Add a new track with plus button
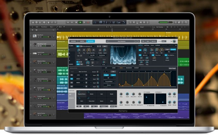The height and width of the screenshot is (135, 218). (32, 30)
